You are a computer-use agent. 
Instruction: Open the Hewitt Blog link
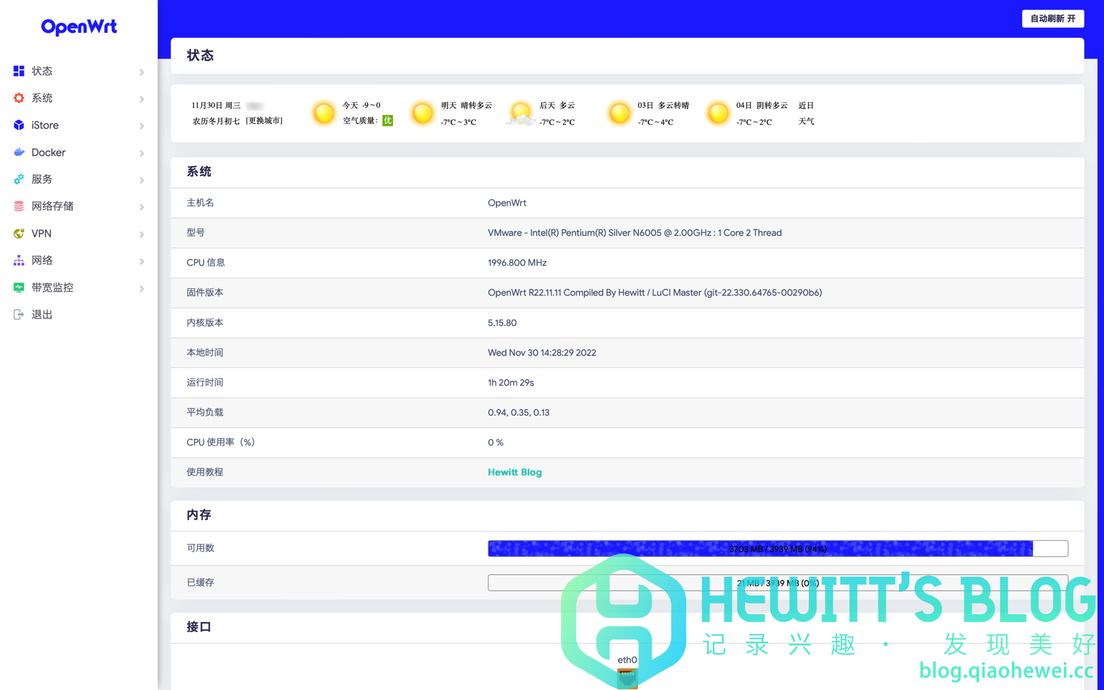[x=514, y=472]
